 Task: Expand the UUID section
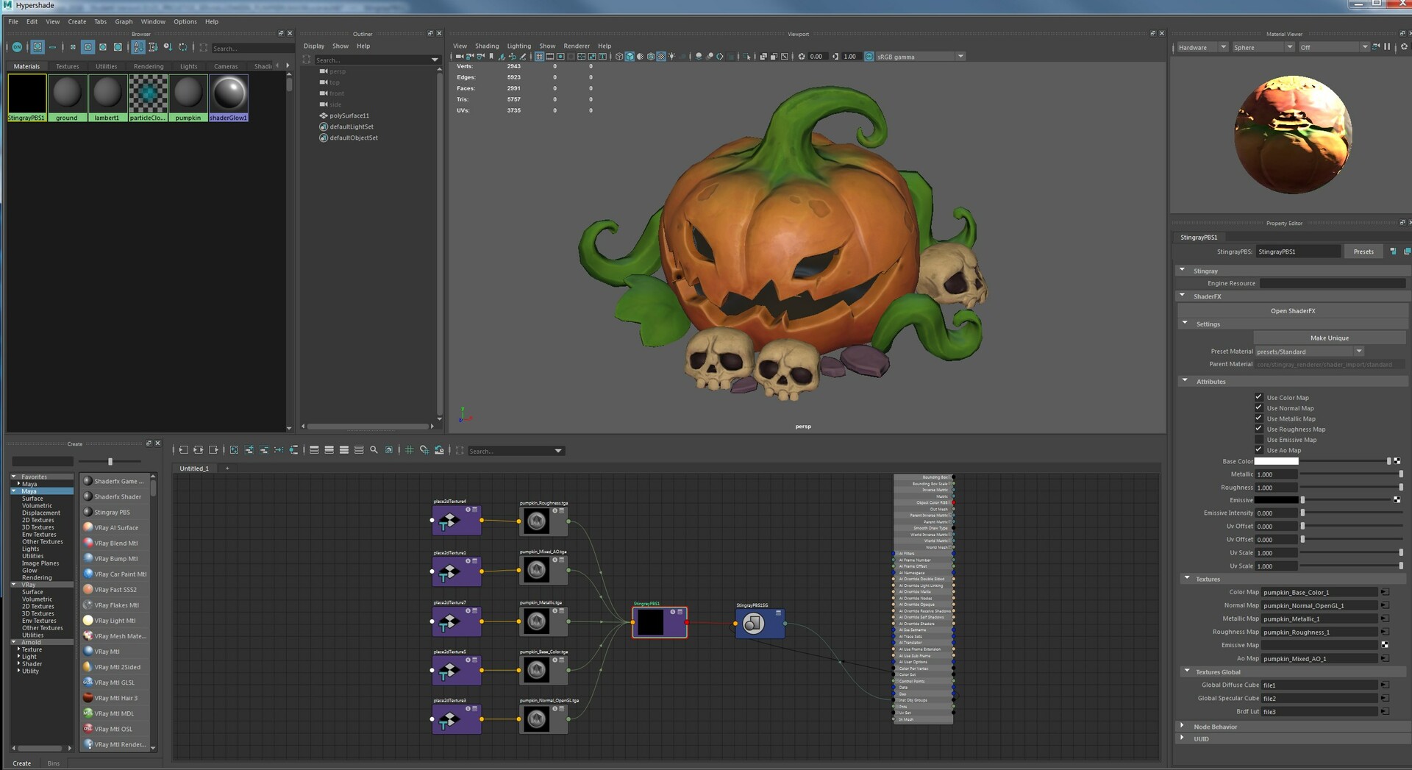pos(1183,738)
